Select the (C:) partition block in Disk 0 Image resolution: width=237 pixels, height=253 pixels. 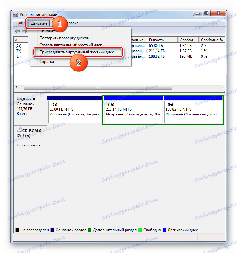[x=74, y=110]
